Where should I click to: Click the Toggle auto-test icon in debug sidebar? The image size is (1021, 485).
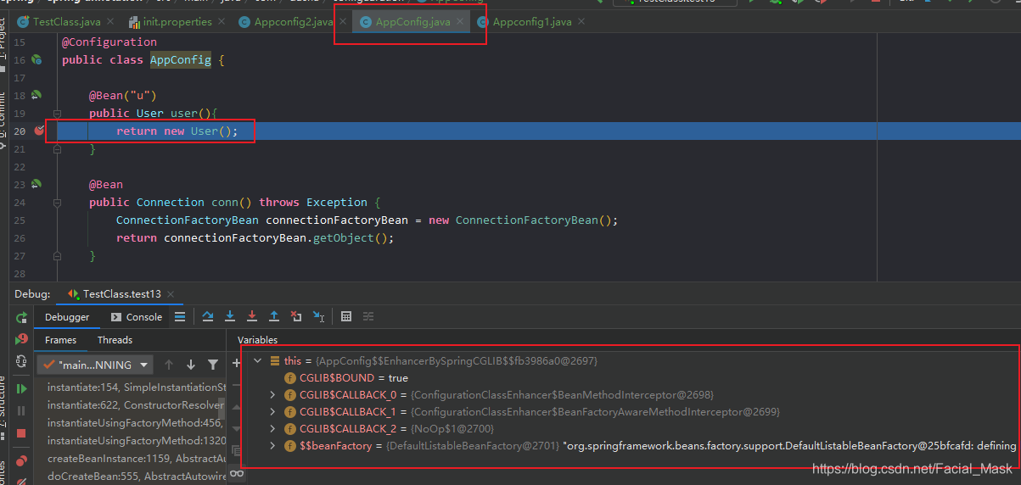[22, 361]
